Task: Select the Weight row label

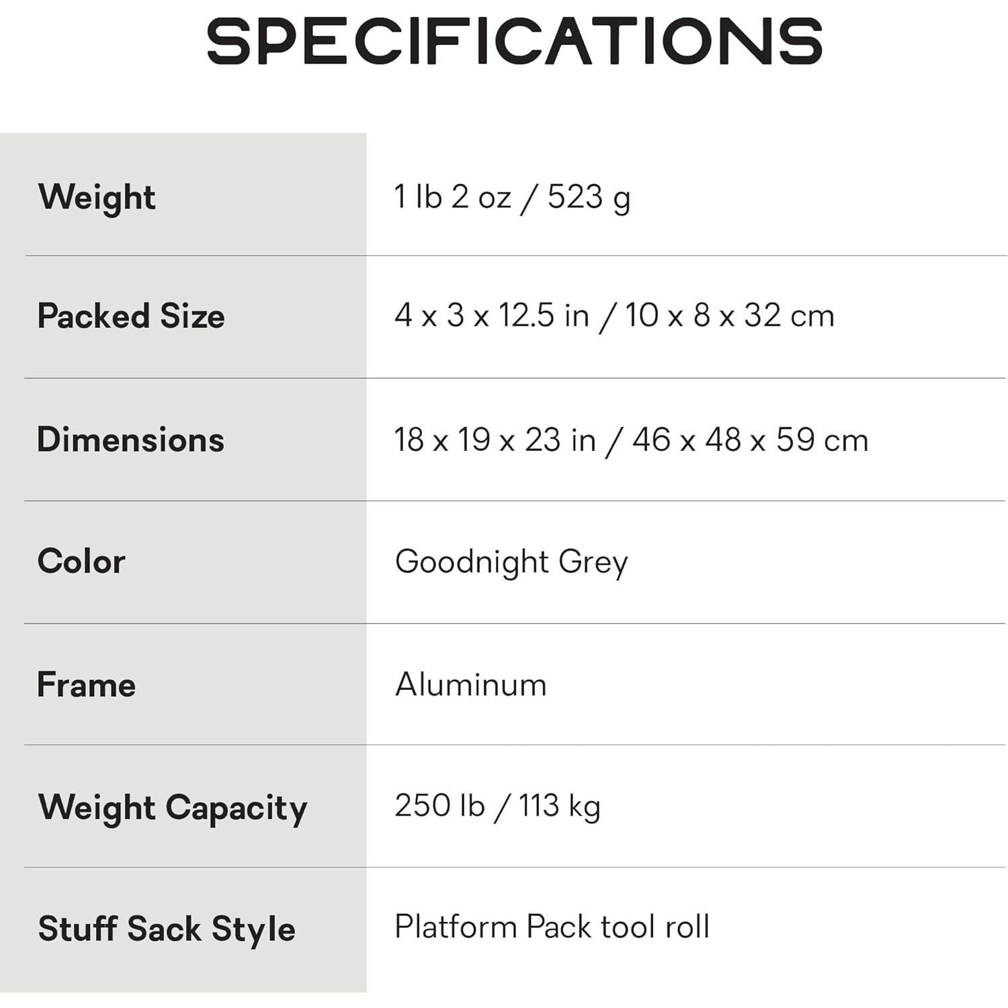Action: [x=97, y=198]
